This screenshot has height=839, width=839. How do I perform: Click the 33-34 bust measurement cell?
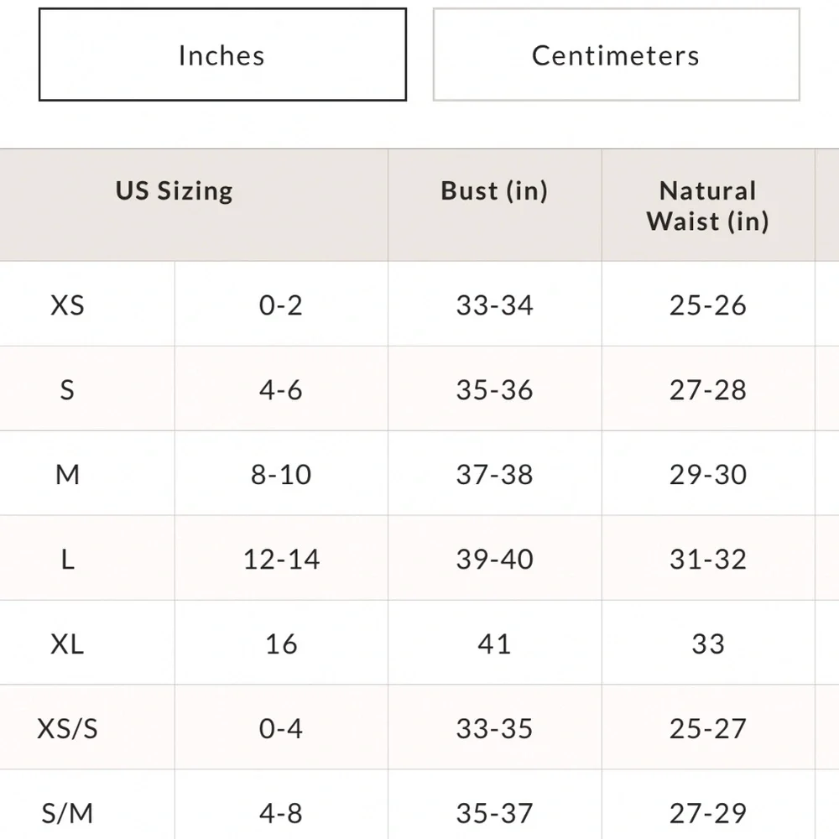494,305
